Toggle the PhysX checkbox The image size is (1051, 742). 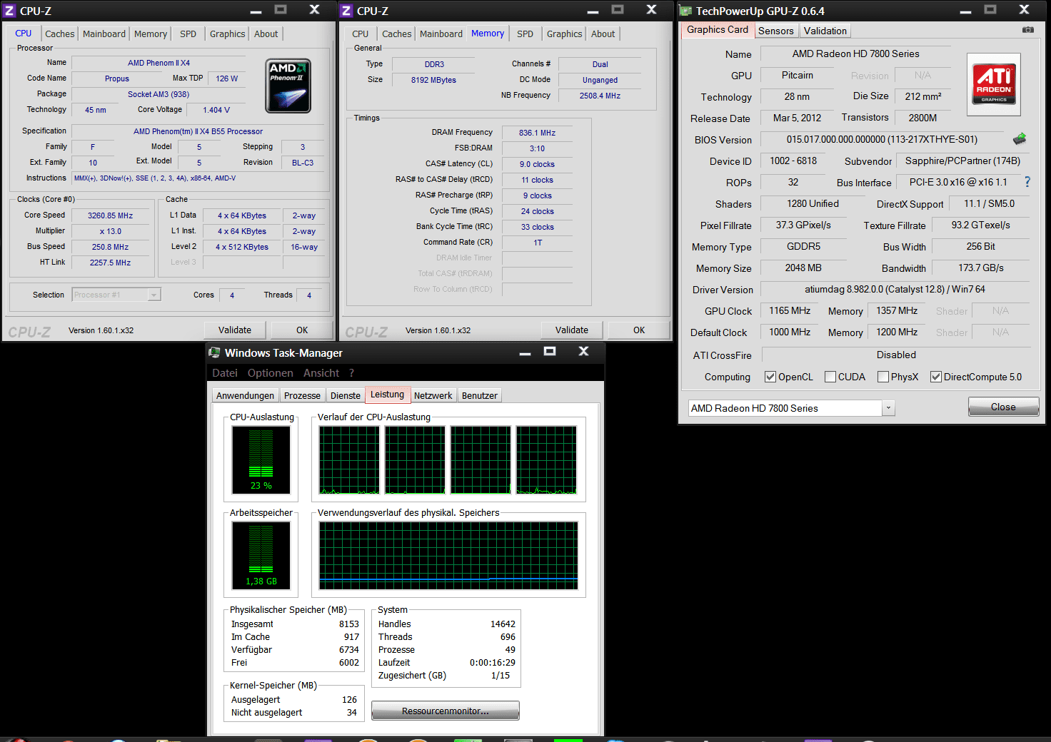[x=883, y=377]
